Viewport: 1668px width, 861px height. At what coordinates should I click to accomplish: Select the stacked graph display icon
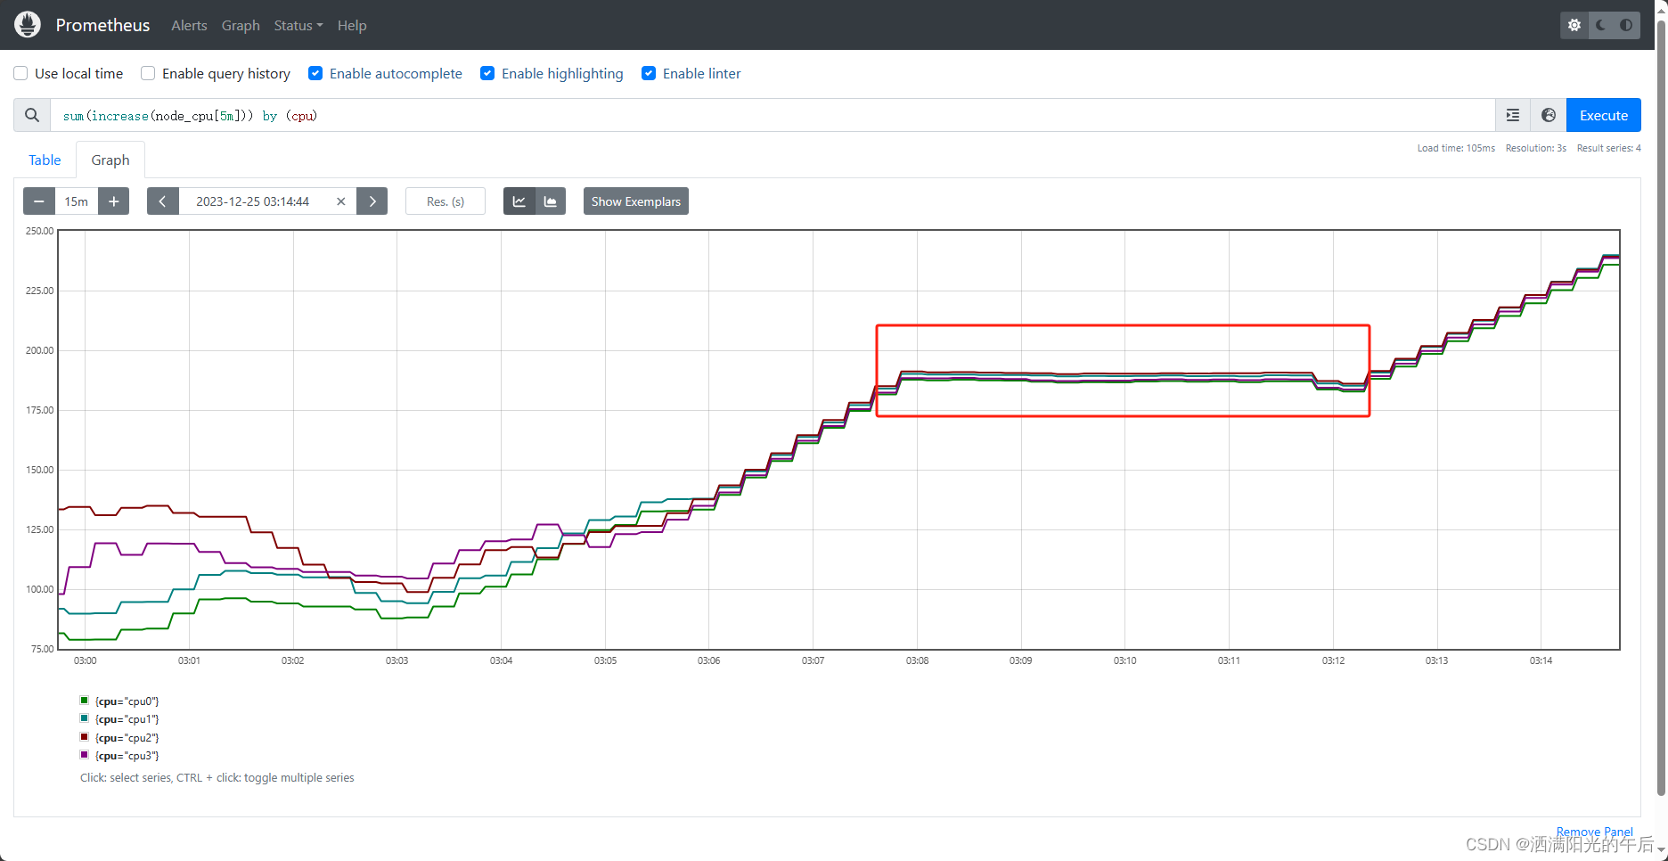(552, 201)
